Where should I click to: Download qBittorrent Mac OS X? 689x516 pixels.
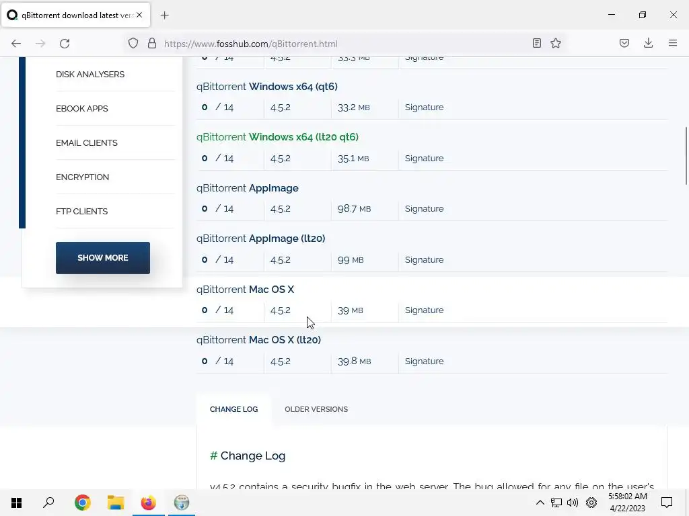coord(245,289)
